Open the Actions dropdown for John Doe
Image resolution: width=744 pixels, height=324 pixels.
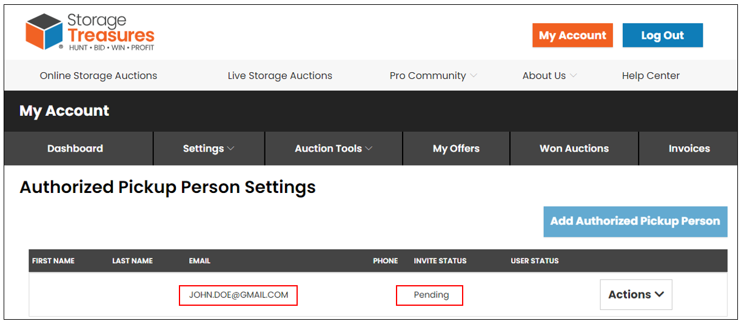pos(636,295)
